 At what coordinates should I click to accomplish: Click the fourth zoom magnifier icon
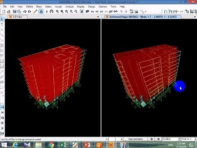click(71, 12)
